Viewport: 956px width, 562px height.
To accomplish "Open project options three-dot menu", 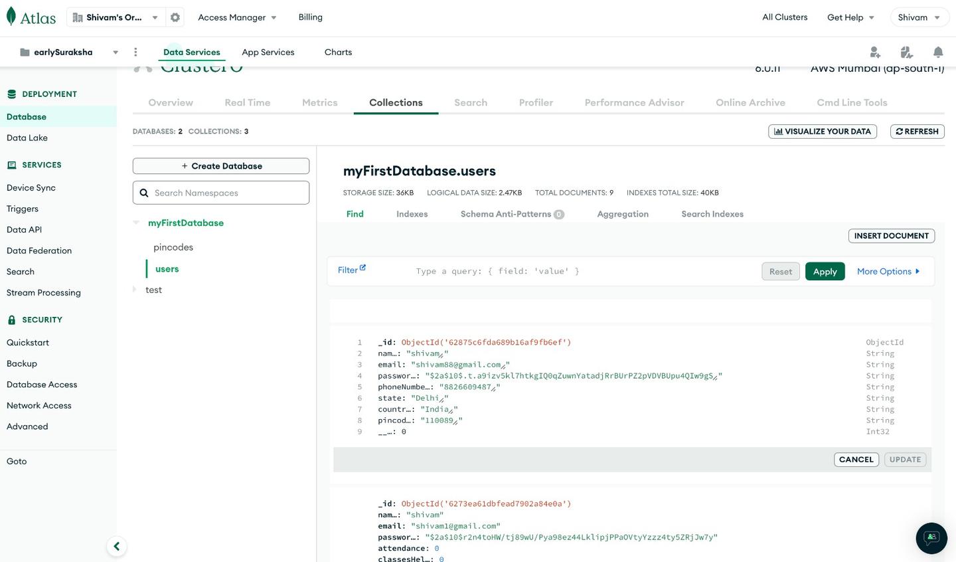I will 135,52.
